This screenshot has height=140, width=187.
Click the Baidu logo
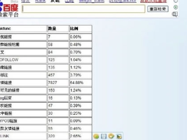point(9,8)
